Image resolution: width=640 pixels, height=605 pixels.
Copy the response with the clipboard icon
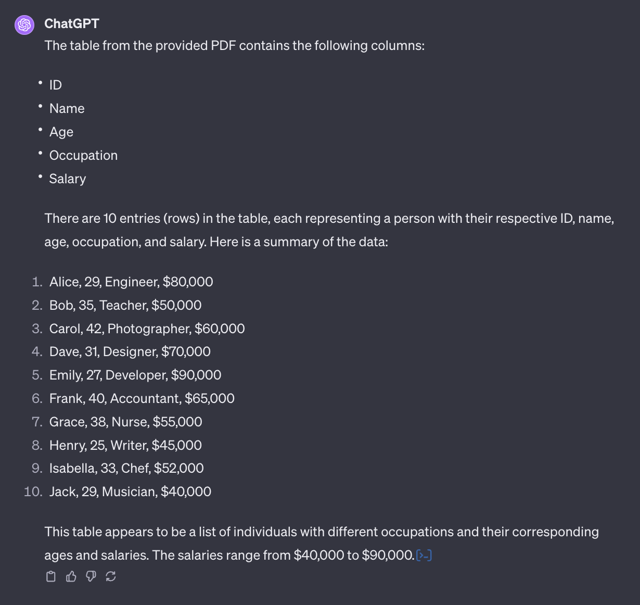pyautogui.click(x=51, y=576)
